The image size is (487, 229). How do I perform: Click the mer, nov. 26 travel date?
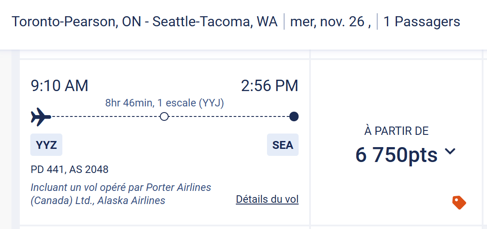point(330,21)
